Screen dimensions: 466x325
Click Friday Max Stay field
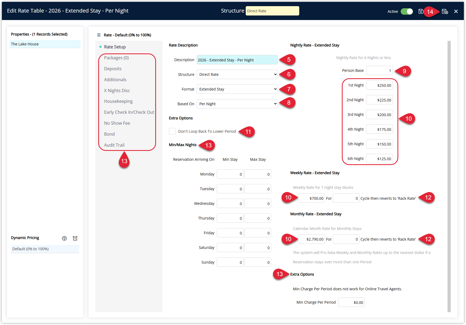[x=258, y=233]
